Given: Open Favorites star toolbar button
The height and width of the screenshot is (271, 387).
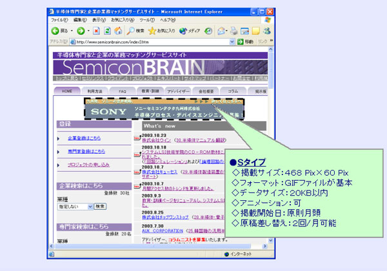Looking at the screenshot, I should click(162, 31).
